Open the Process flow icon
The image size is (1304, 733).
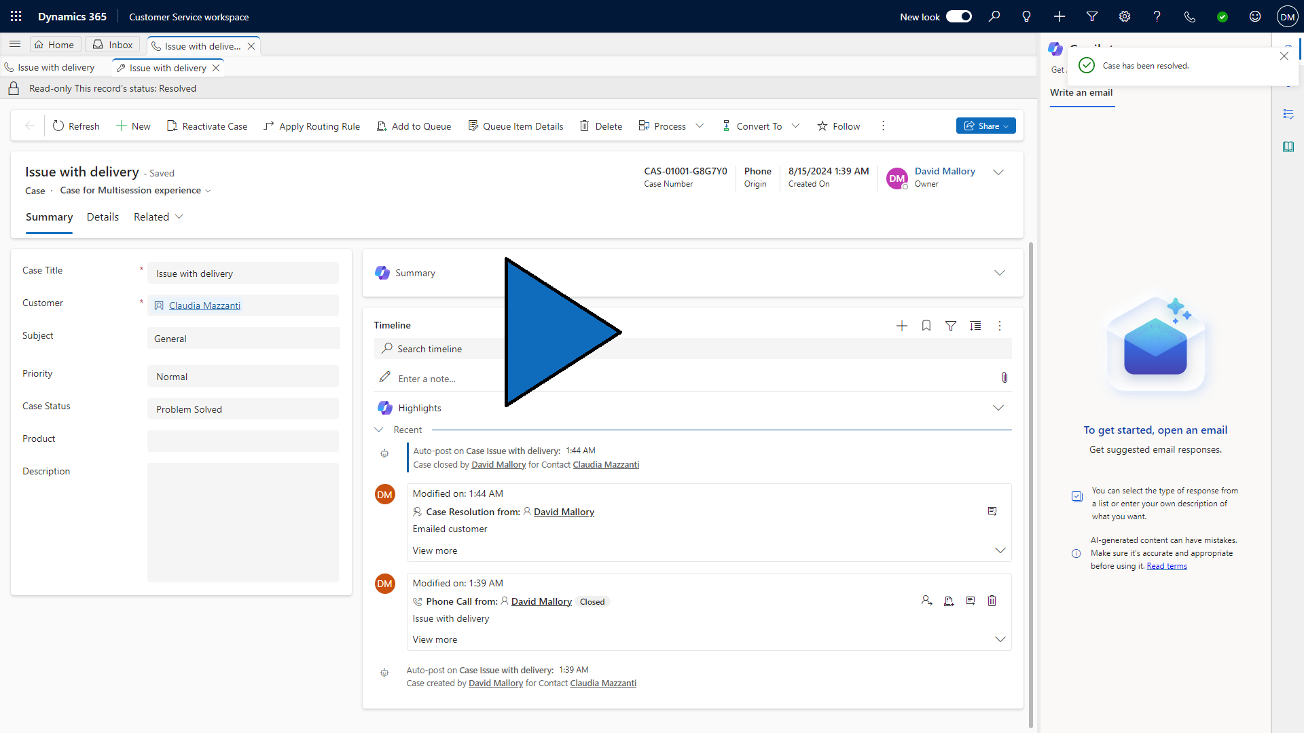[x=644, y=126]
